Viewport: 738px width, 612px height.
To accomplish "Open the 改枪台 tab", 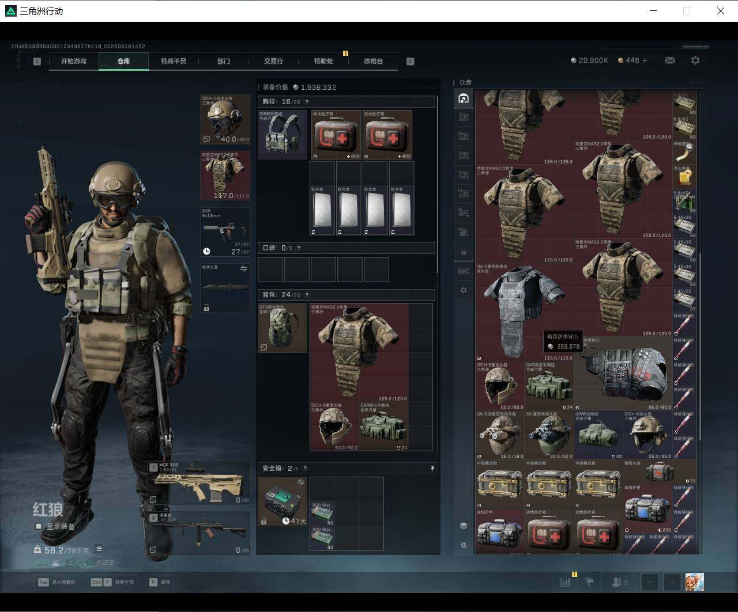I will coord(373,61).
